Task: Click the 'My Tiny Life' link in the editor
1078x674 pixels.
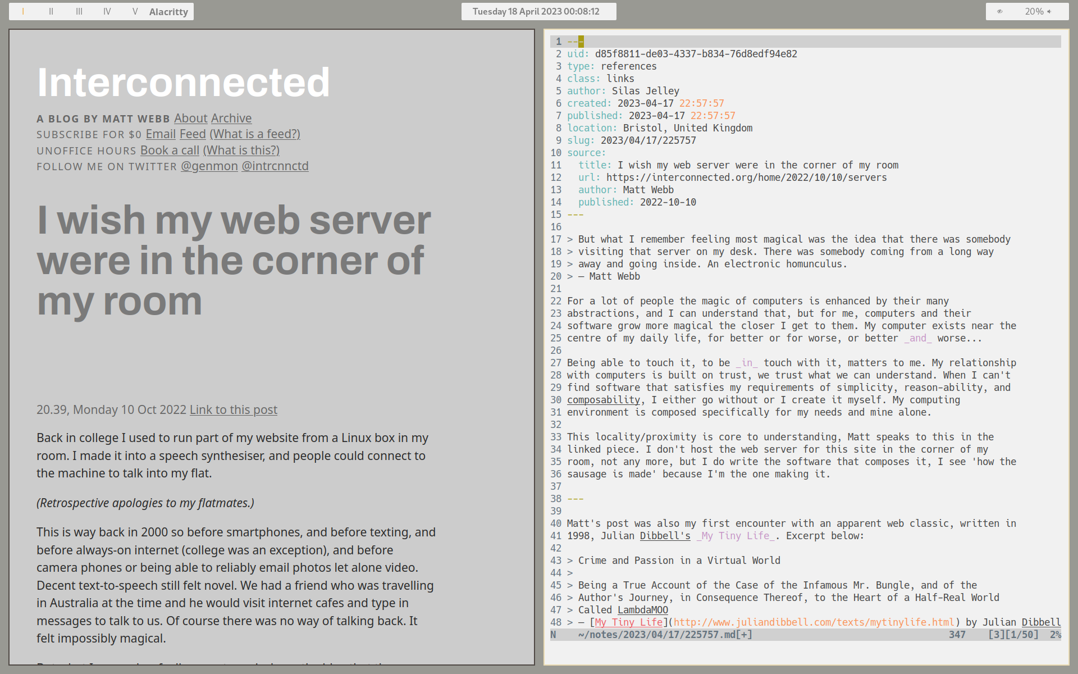Action: (628, 622)
